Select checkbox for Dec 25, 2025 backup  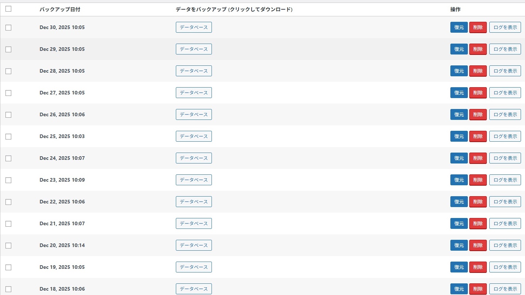pos(8,137)
